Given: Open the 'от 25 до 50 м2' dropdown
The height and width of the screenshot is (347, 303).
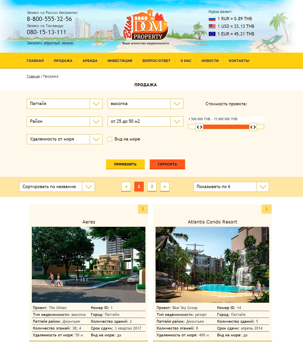Looking at the screenshot, I should pyautogui.click(x=145, y=121).
